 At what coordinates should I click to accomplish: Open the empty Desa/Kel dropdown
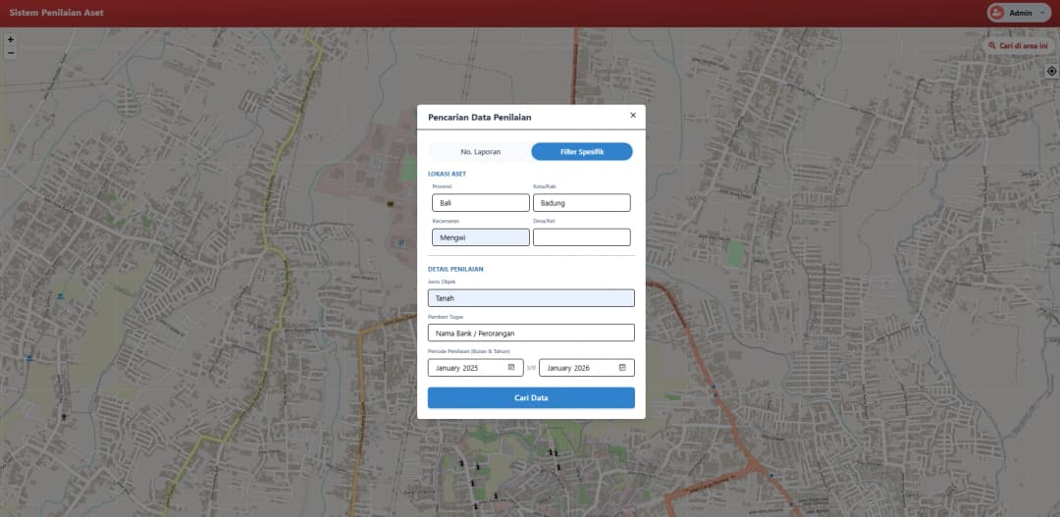point(581,237)
